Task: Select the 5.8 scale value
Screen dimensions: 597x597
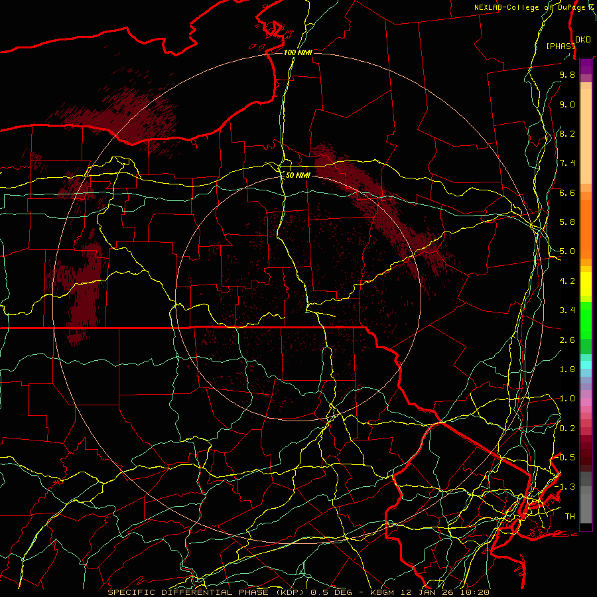Action: click(x=567, y=222)
